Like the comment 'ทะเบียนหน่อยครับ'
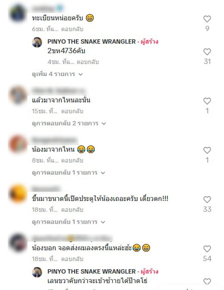The height and width of the screenshot is (290, 224). click(207, 19)
